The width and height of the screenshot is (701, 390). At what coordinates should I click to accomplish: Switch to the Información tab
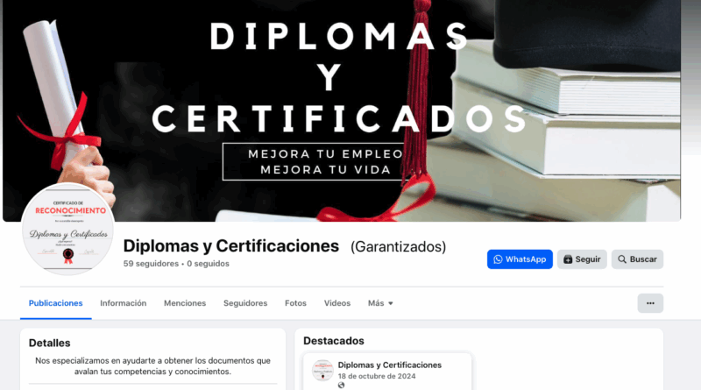(123, 303)
